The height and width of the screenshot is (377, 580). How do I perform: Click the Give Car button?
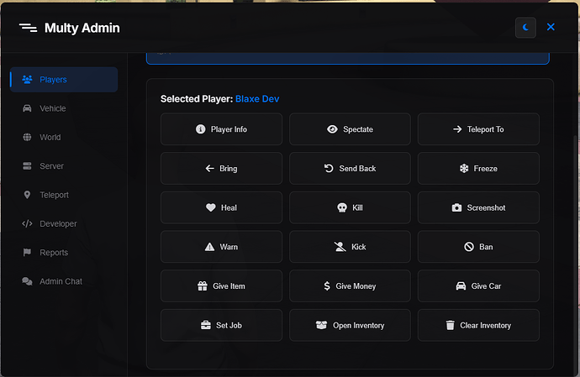478,285
